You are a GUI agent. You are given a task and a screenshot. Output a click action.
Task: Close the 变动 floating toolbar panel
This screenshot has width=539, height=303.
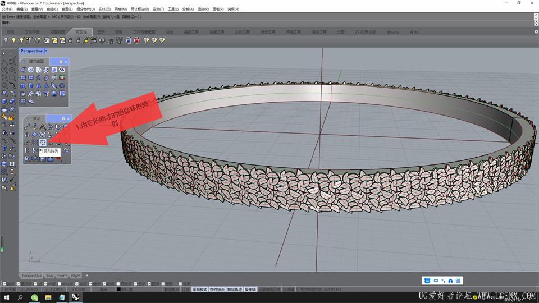[x=70, y=118]
